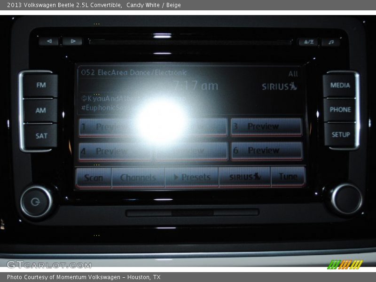Viewport: 376px width, 282px height.
Task: Select the Presets tab
Action: [x=192, y=177]
